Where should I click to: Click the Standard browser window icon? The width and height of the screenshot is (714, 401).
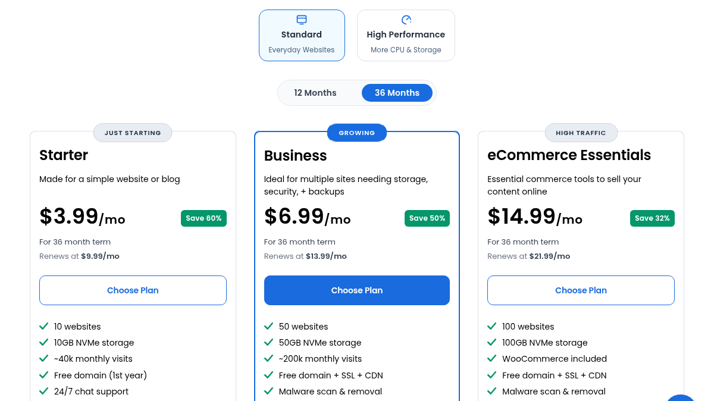point(302,20)
